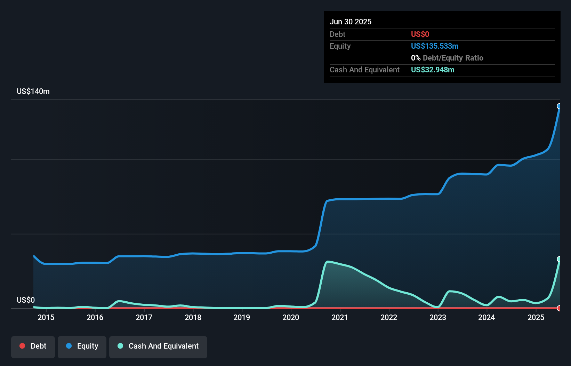Click the US$0 y-axis label
This screenshot has width=571, height=366.
tap(26, 300)
